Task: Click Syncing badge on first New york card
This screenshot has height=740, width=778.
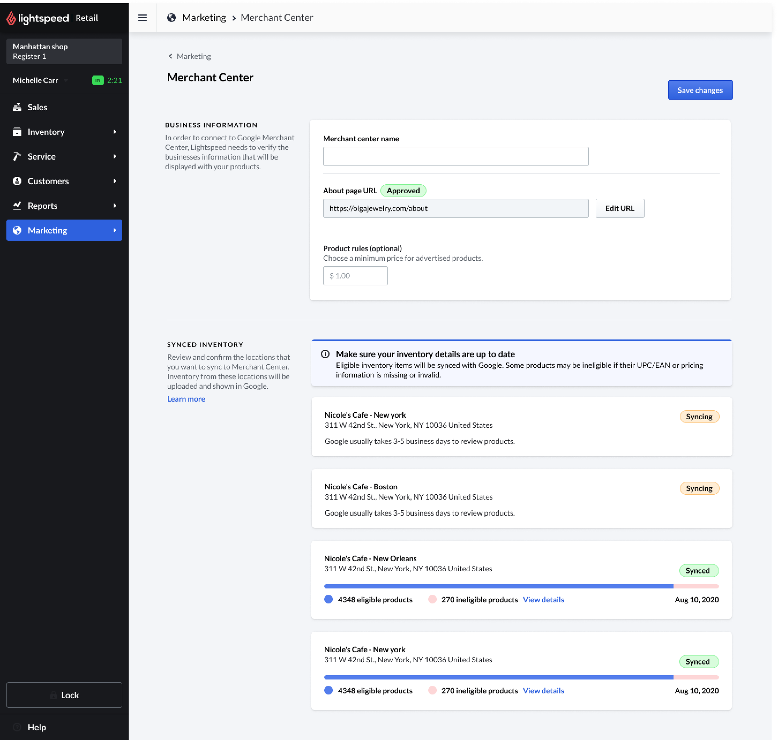Action: pyautogui.click(x=699, y=417)
